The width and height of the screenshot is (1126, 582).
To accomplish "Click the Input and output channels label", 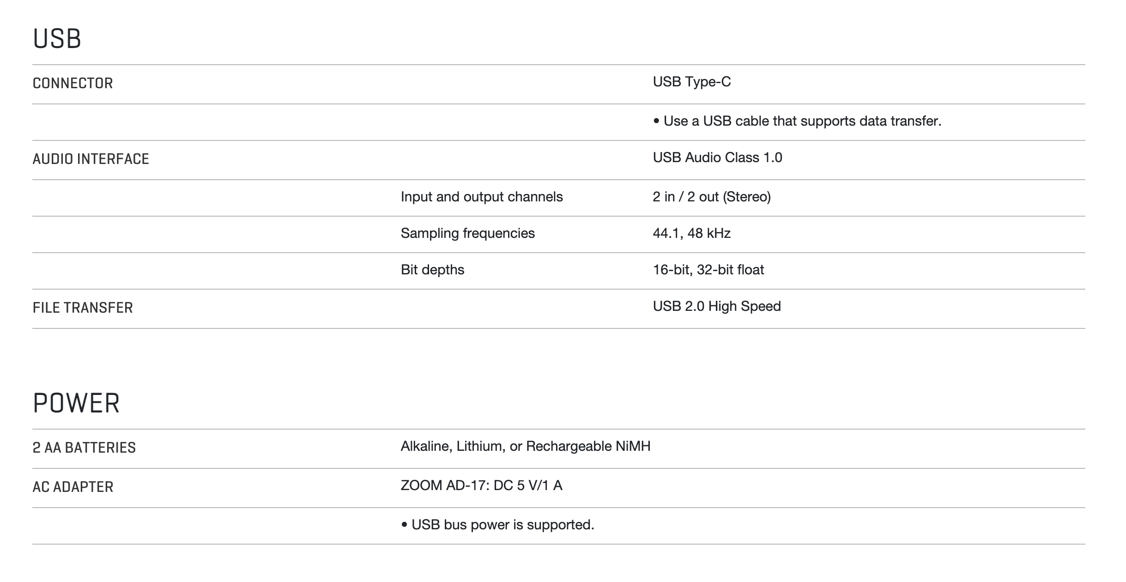I will coord(481,197).
